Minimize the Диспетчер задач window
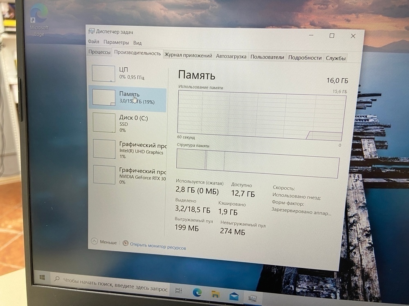Screen dimensions: 409x306 click(x=311, y=35)
